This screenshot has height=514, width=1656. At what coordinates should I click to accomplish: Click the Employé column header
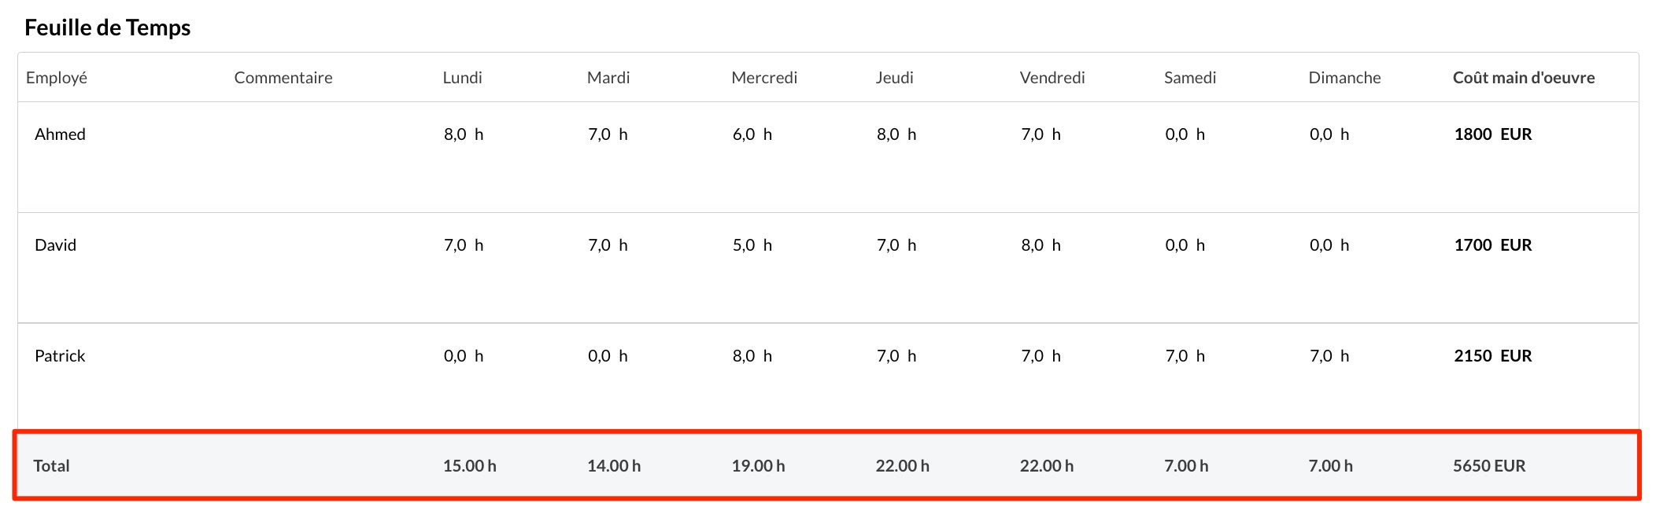[57, 78]
